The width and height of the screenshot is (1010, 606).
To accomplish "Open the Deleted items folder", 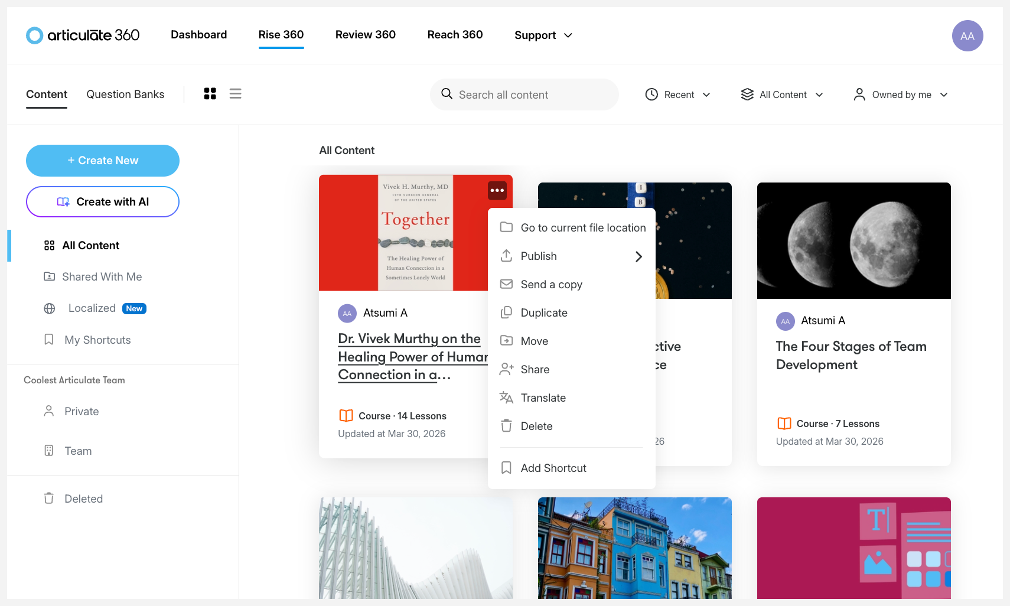I will (83, 499).
